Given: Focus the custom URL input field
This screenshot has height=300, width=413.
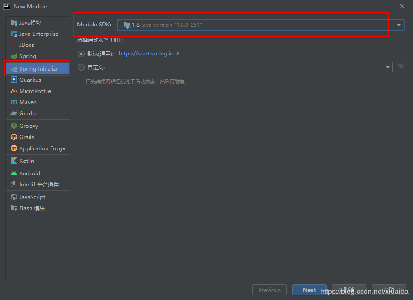Looking at the screenshot, I should click(x=247, y=67).
